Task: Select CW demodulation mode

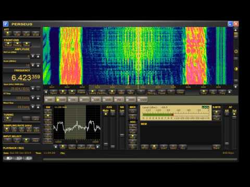Action: 72,100
